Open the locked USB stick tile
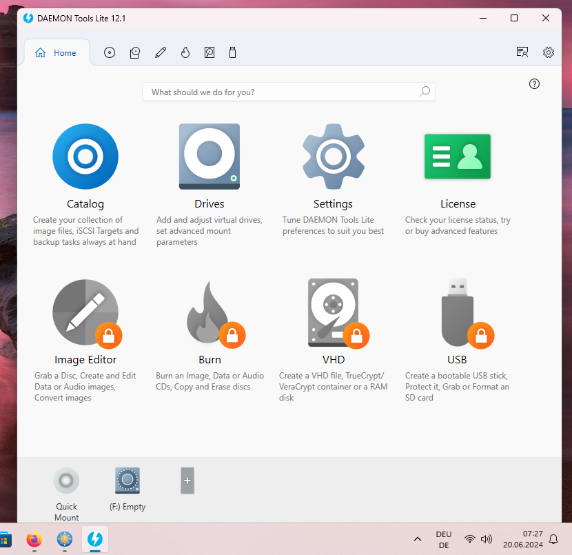This screenshot has height=555, width=572. 467,313
